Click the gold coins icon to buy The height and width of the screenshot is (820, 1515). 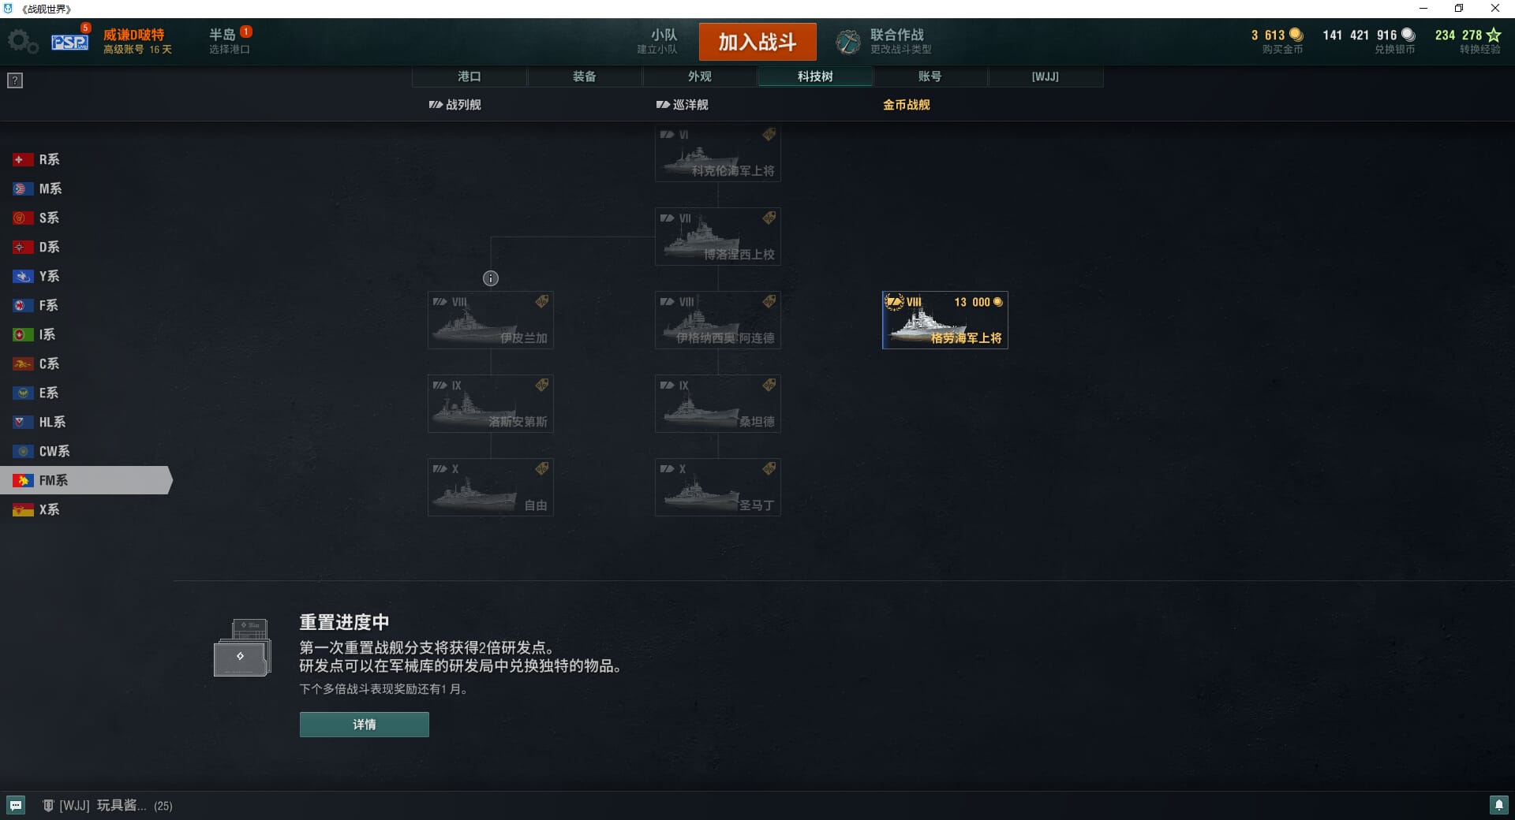pos(1296,35)
